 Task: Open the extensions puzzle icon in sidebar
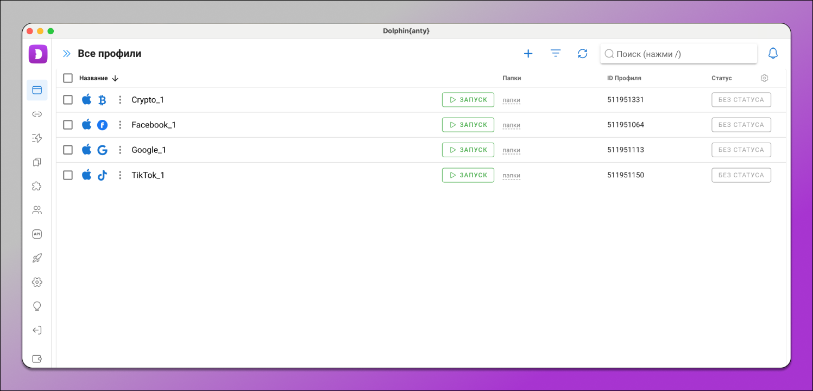(x=37, y=186)
